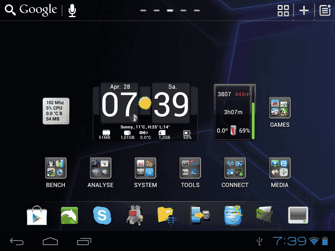Tap the Wi-Fi status icon
This screenshot has width=335, height=251.
[x=314, y=241]
